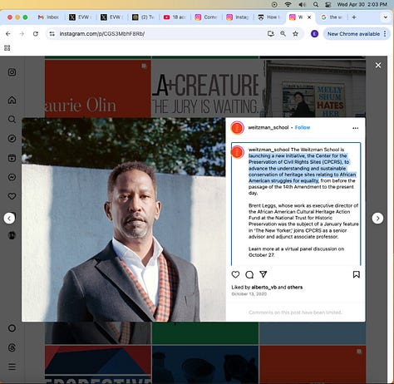This screenshot has height=384, width=394.
Task: Open Notifications heart icon in sidebar
Action: tap(12, 196)
